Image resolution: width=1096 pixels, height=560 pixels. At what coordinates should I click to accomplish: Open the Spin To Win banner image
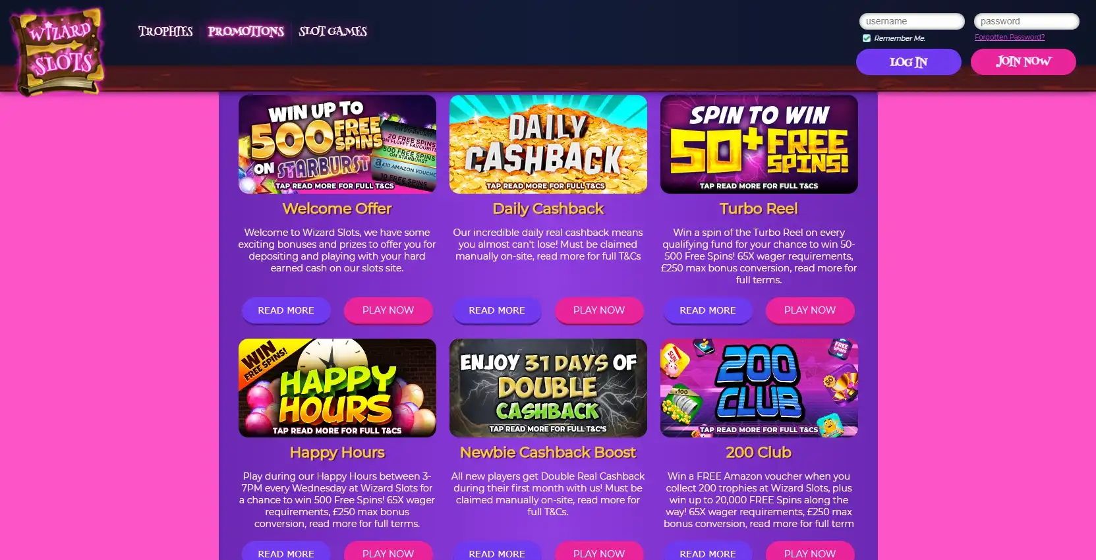[x=759, y=144]
